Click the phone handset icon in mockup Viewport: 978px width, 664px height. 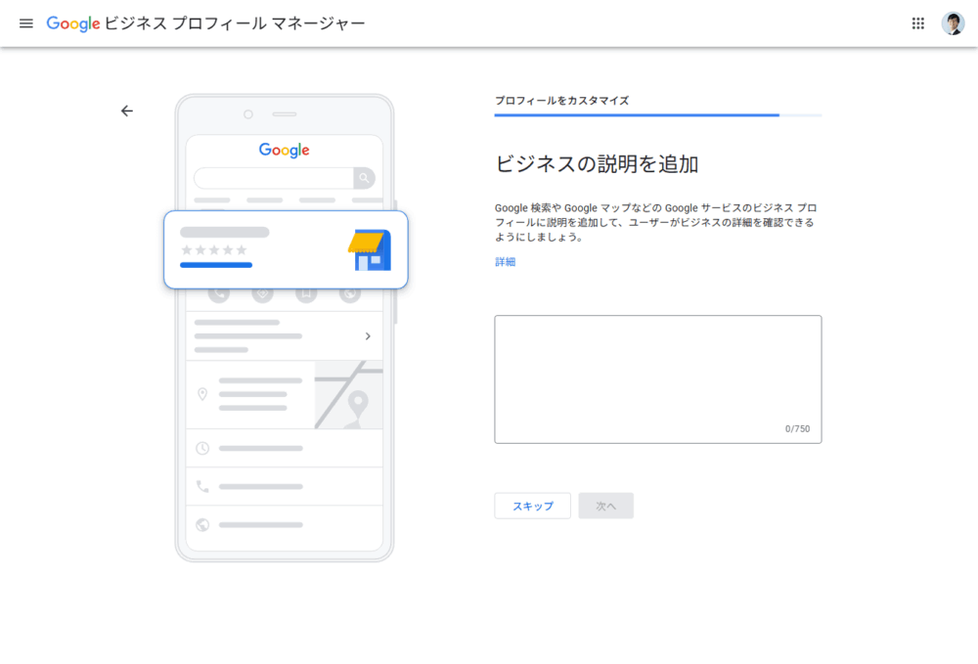point(202,486)
